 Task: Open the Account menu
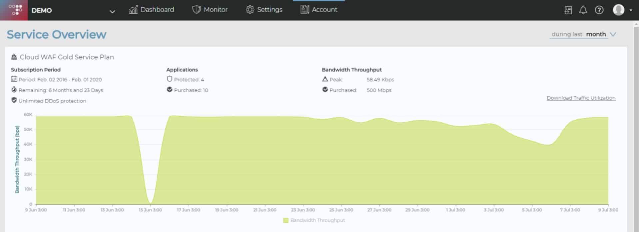(x=319, y=10)
